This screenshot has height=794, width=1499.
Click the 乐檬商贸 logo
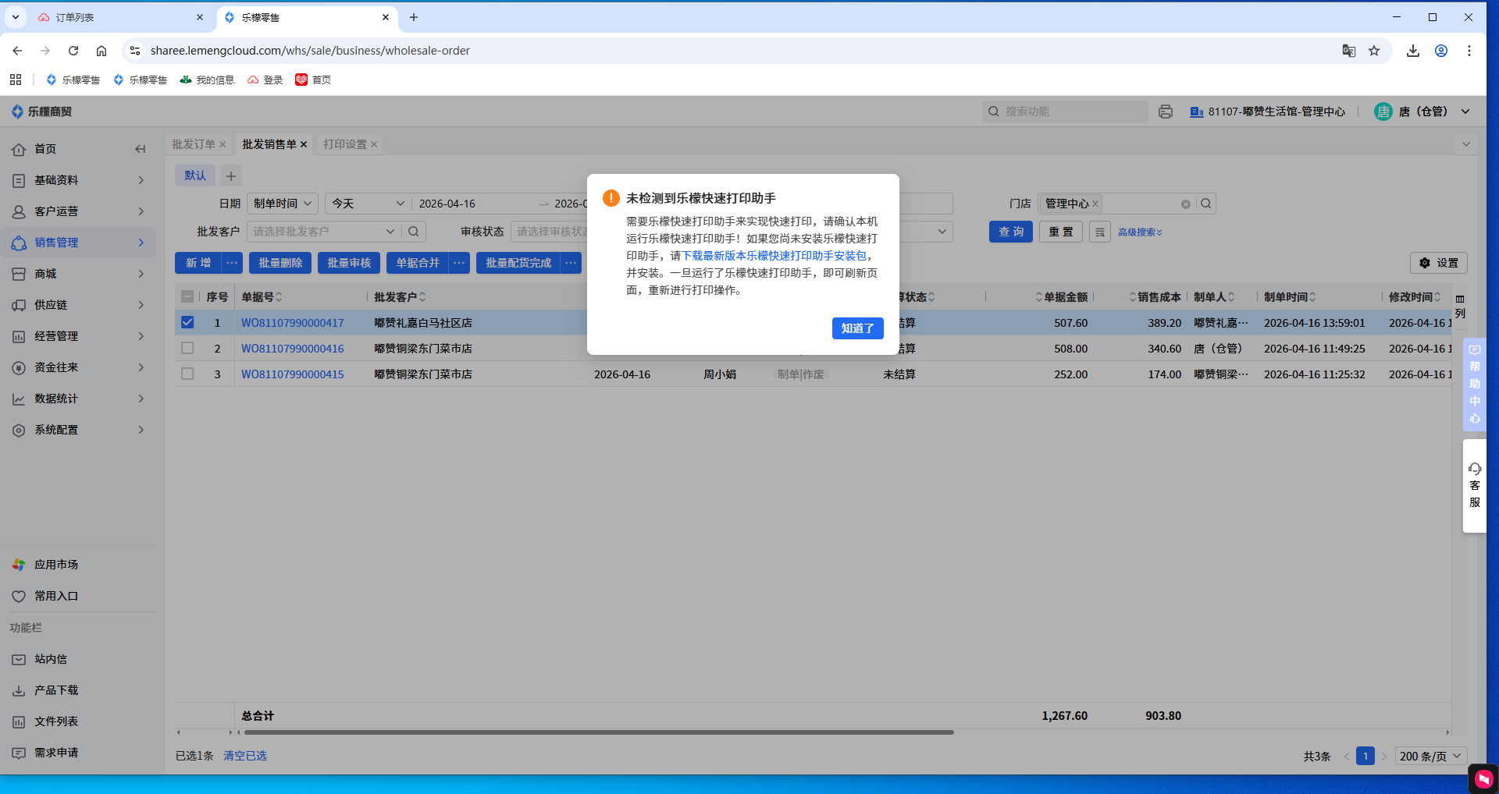pos(42,112)
